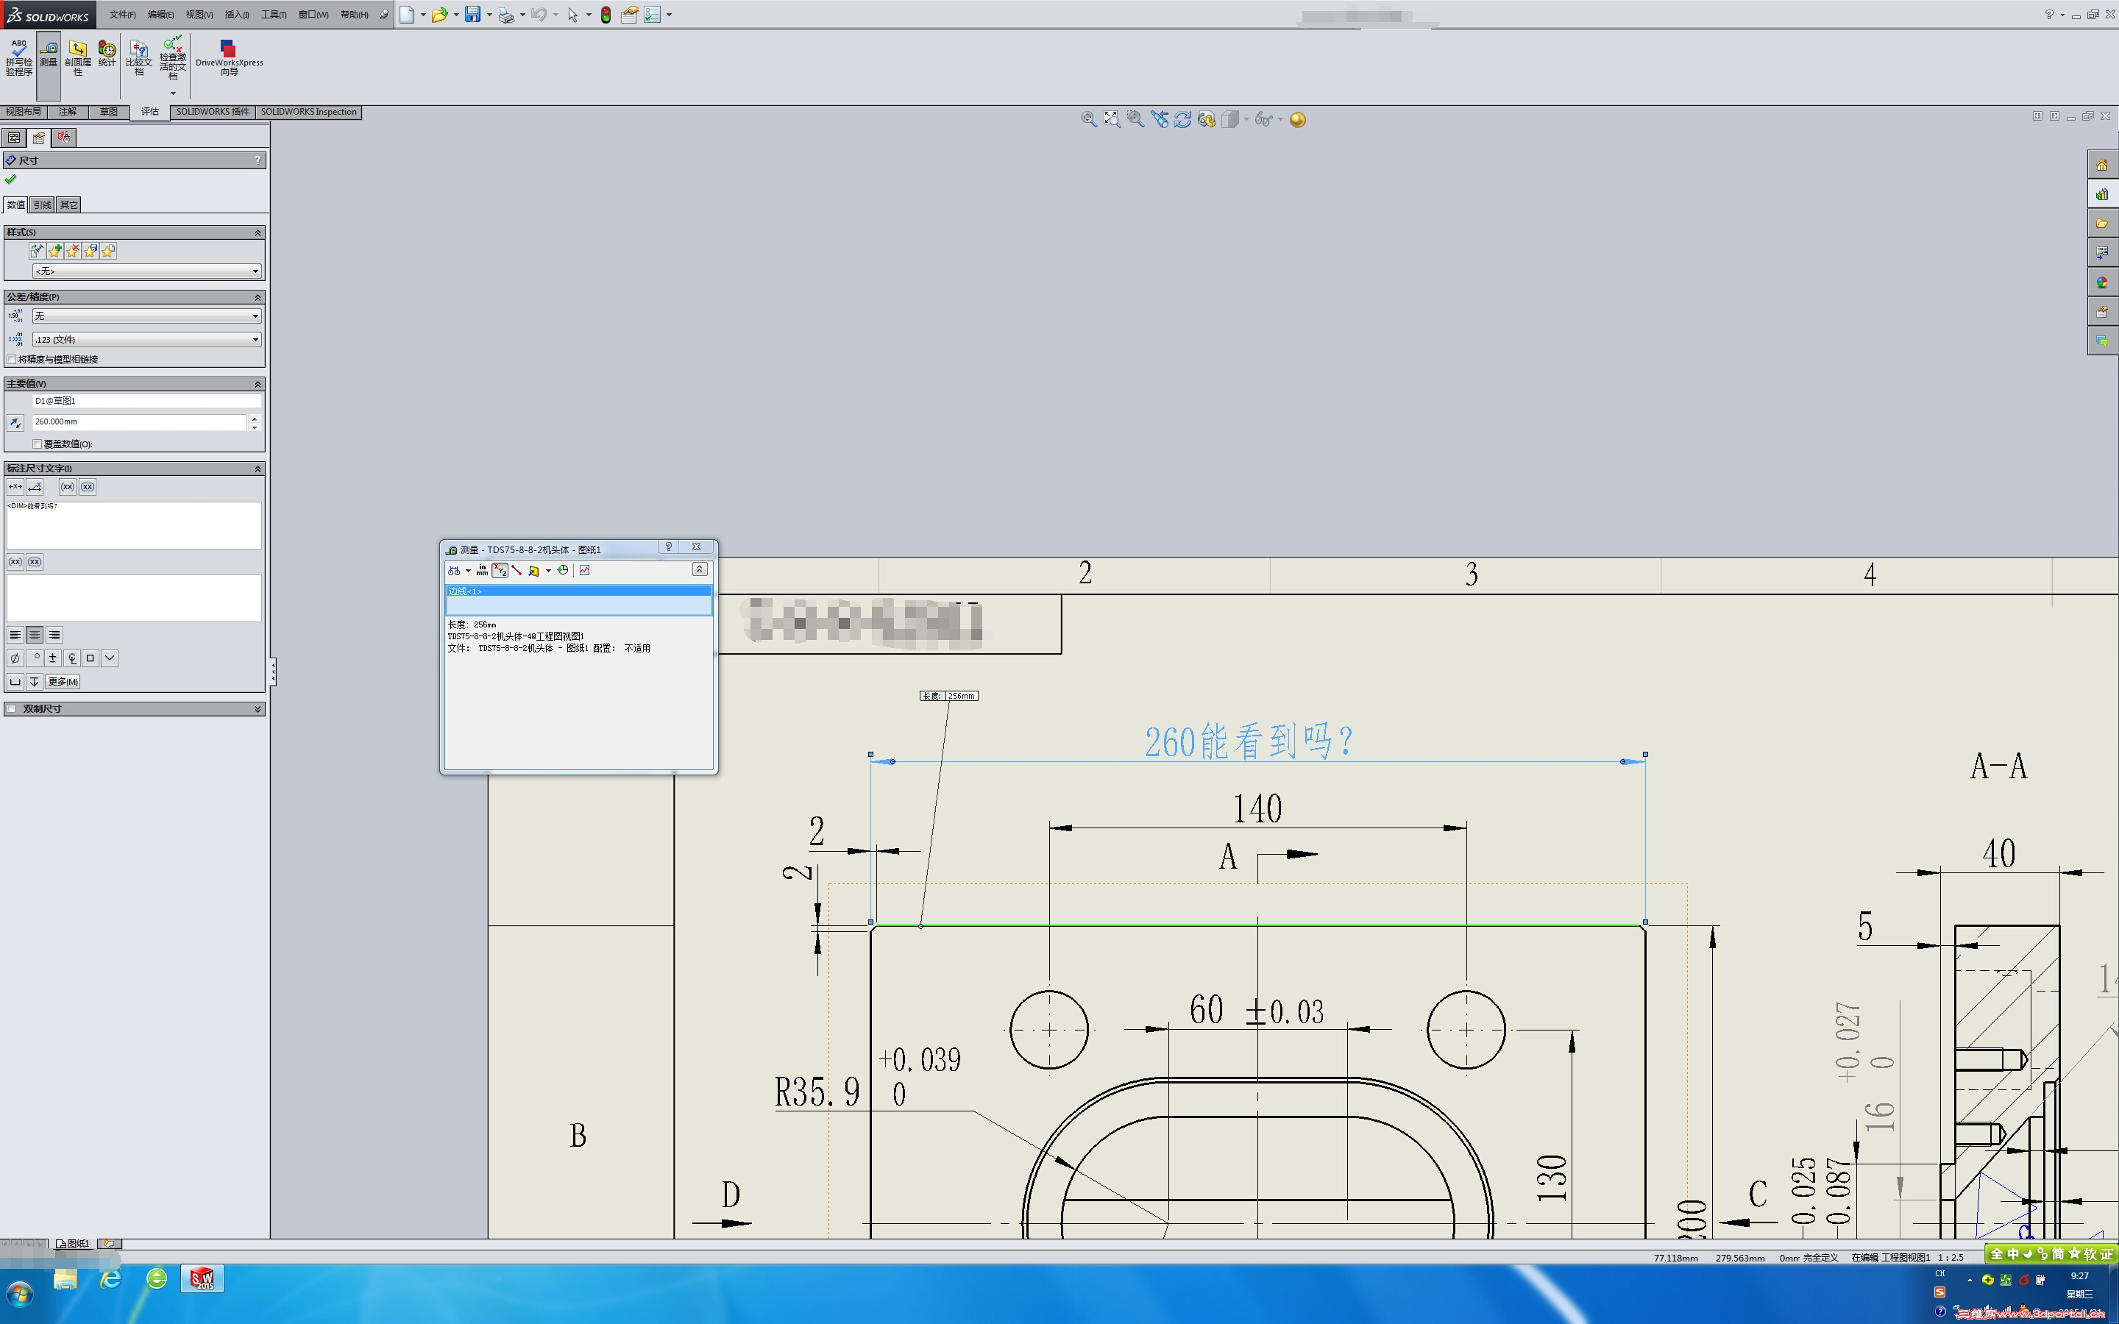Insert the plus/minus symbol button
Image resolution: width=2119 pixels, height=1324 pixels.
52,658
